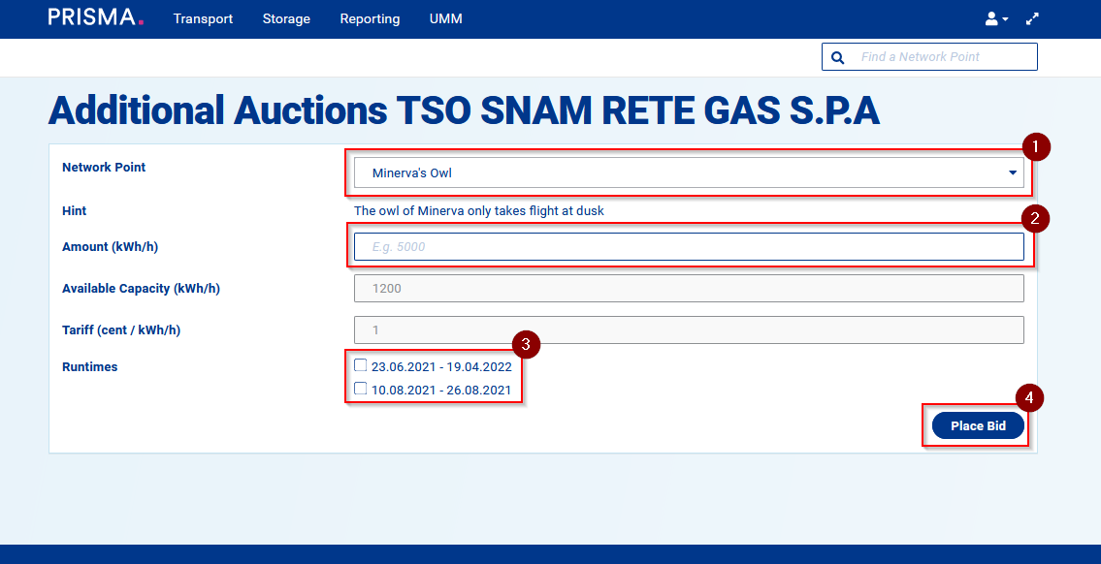Click the magnifier search icon

pyautogui.click(x=838, y=57)
